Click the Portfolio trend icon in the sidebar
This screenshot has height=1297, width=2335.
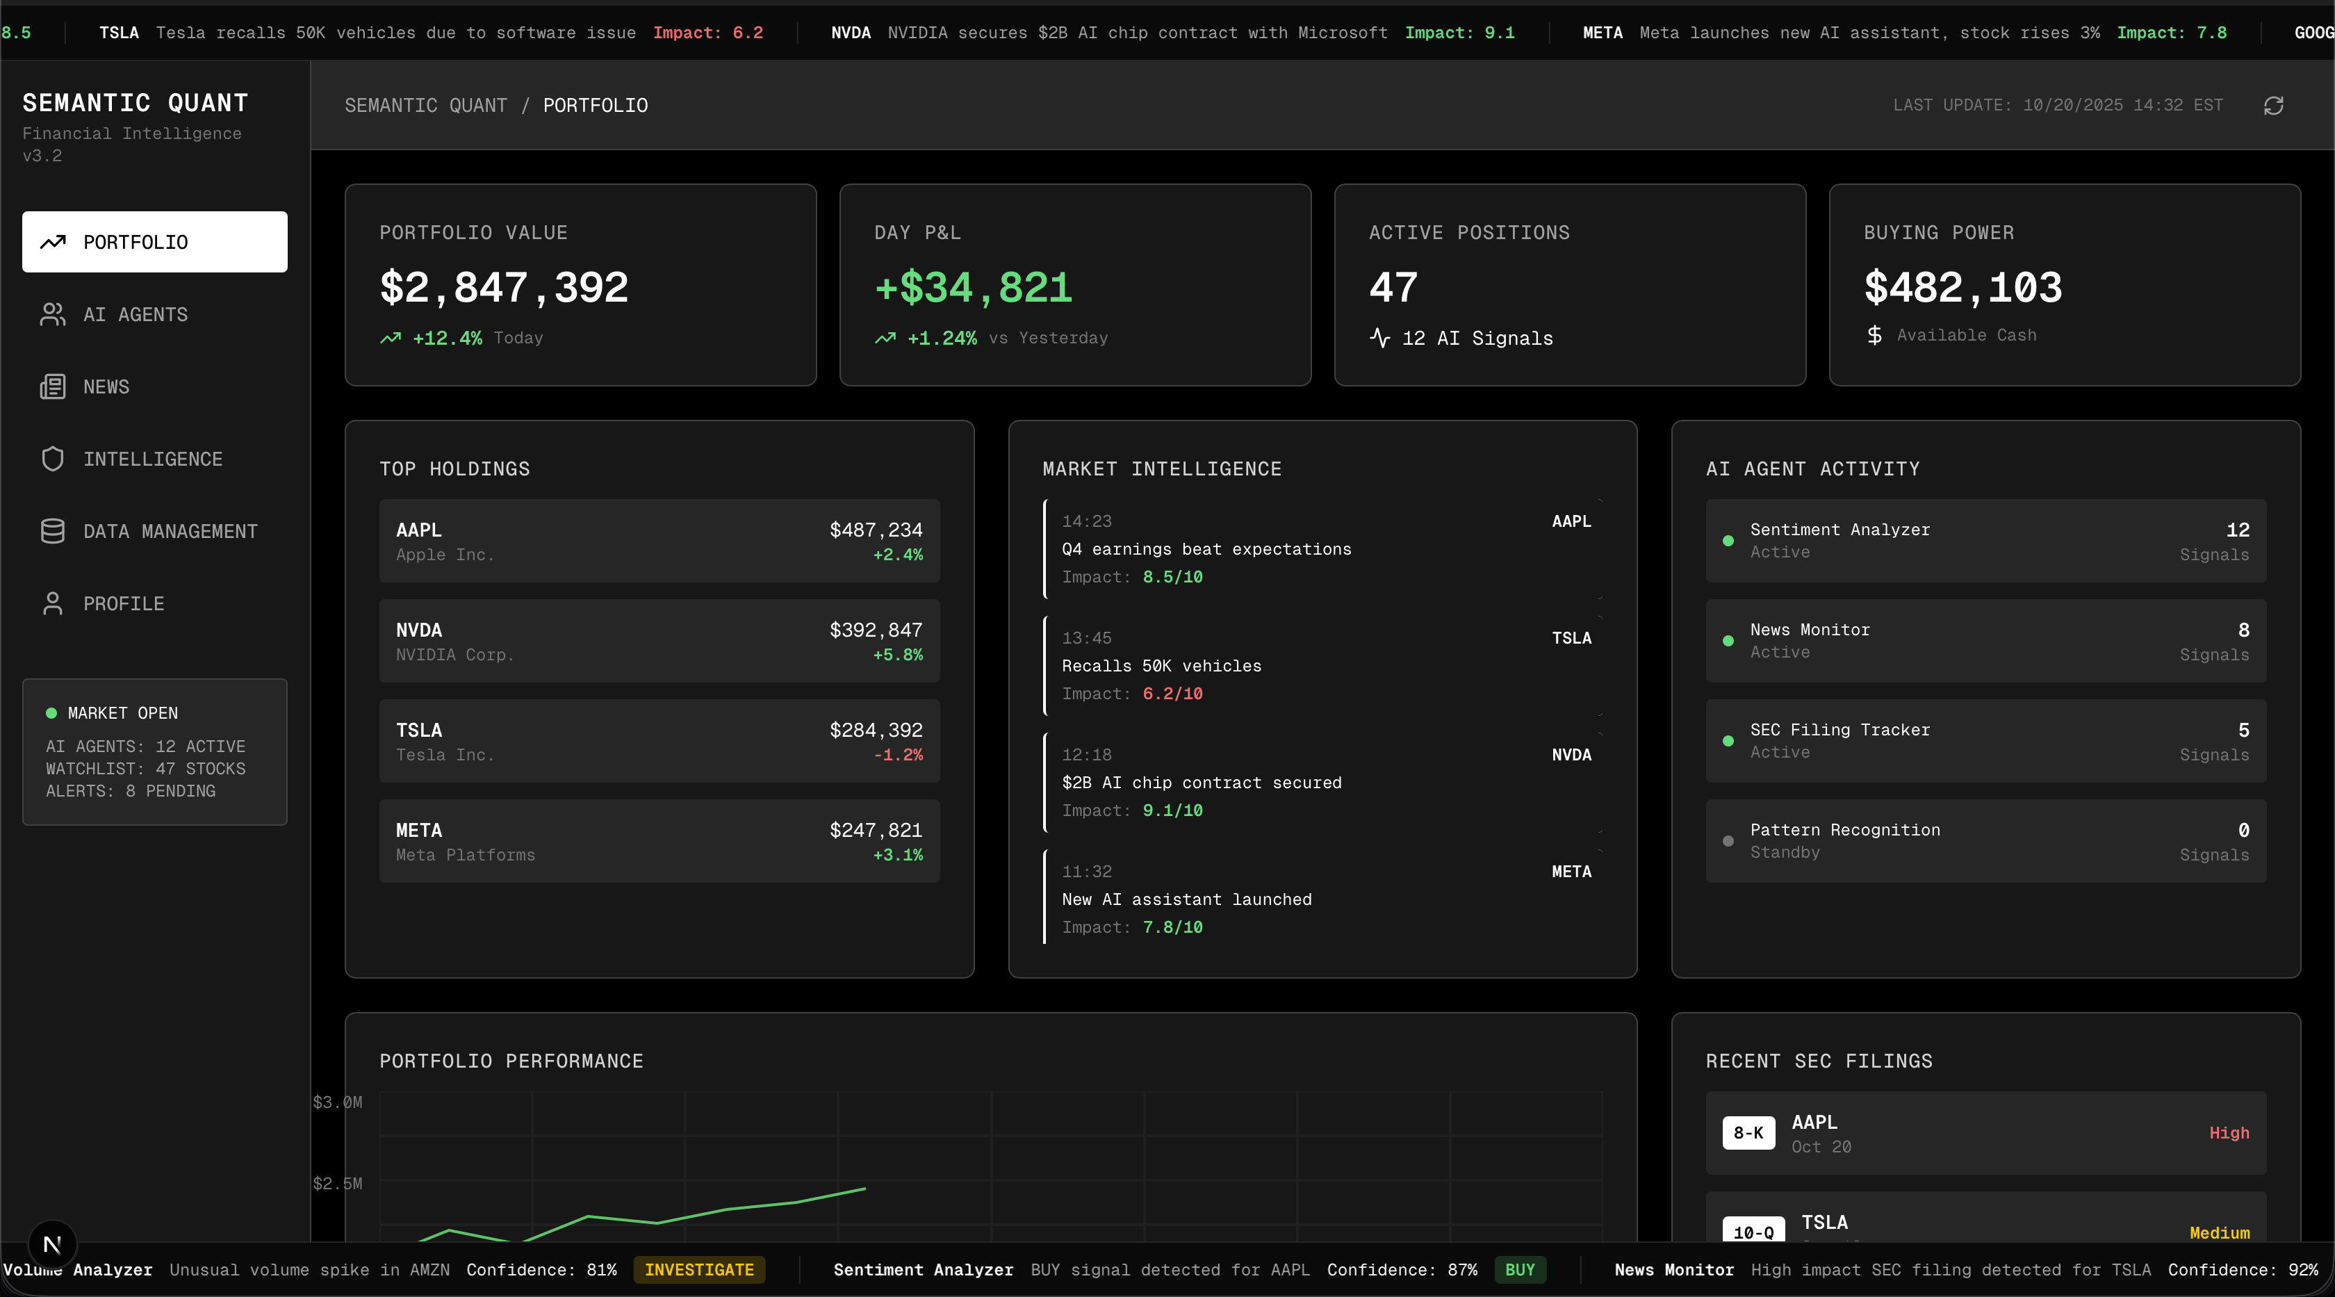click(x=53, y=242)
